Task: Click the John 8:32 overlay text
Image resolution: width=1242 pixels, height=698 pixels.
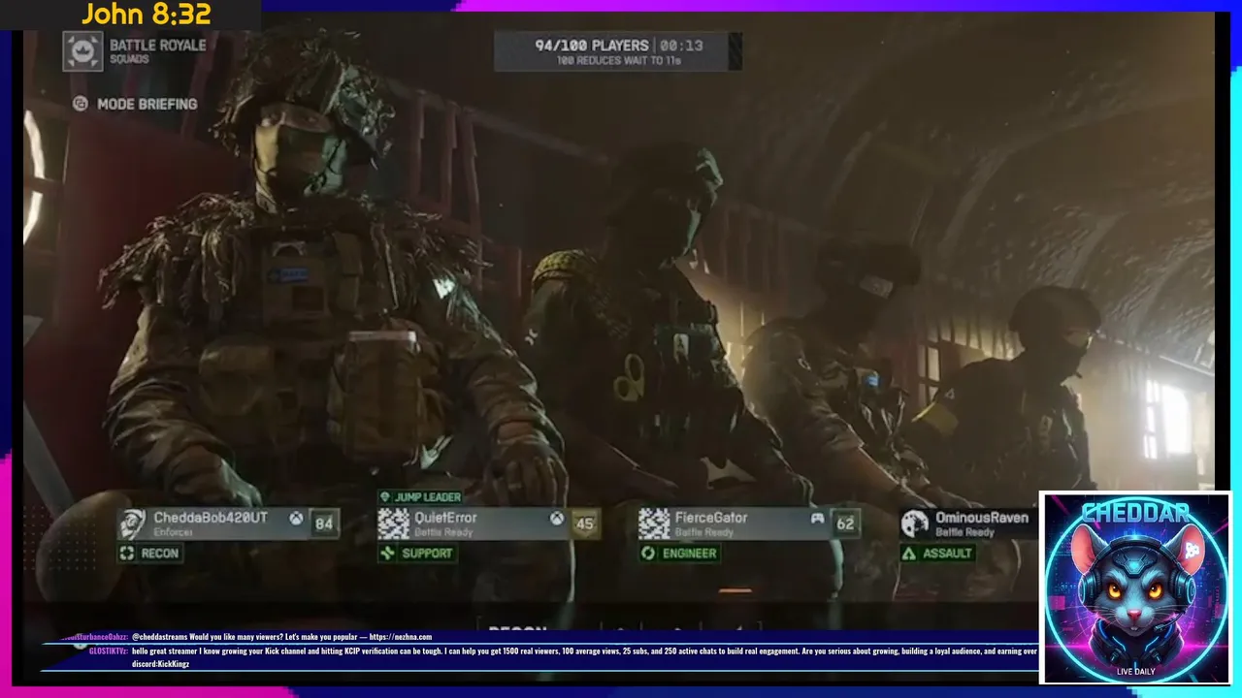Action: (147, 15)
